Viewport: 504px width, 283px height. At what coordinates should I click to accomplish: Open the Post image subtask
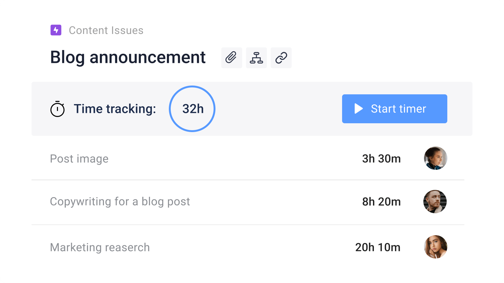79,159
